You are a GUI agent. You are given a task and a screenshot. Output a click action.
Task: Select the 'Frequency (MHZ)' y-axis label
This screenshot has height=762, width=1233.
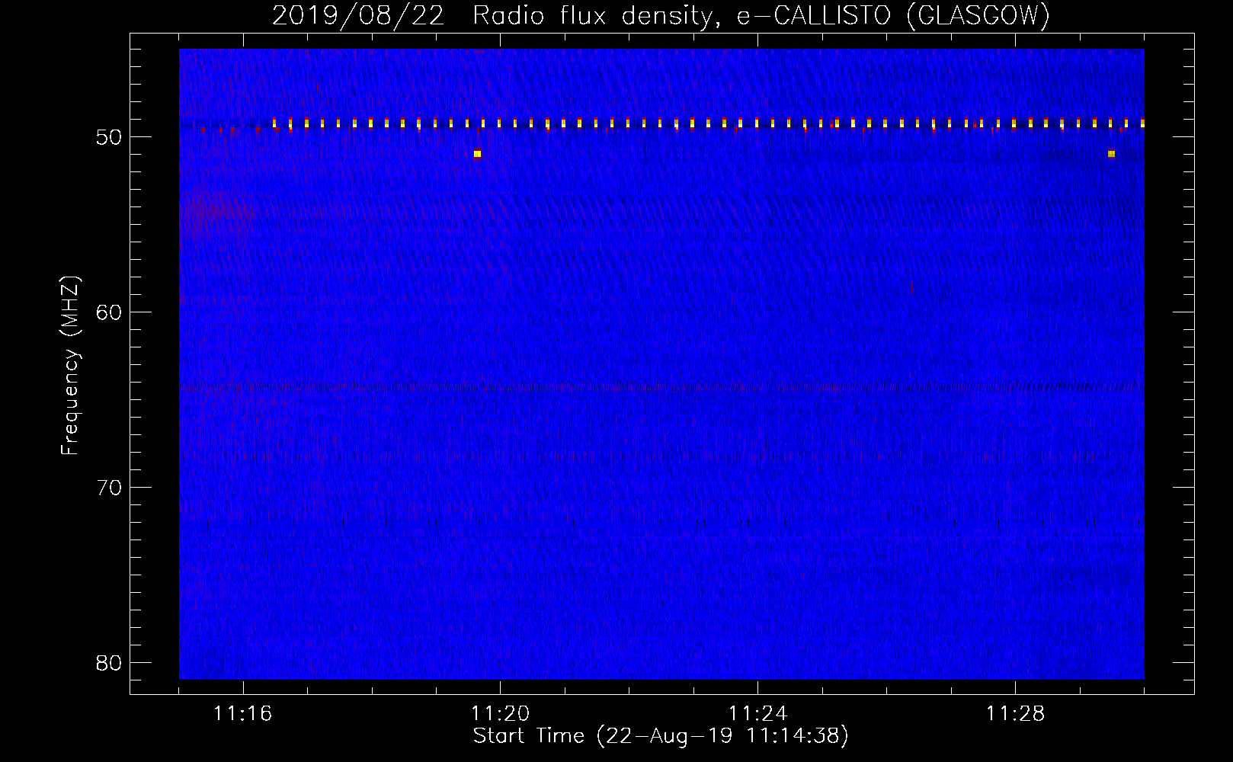click(x=69, y=366)
